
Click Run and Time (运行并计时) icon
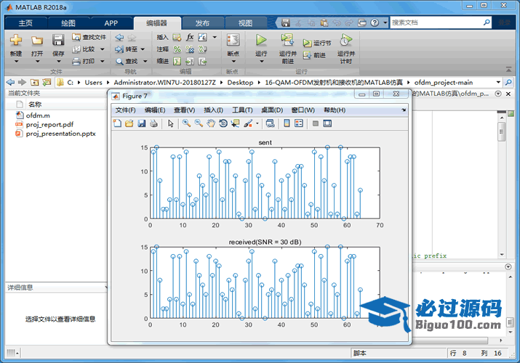point(345,40)
